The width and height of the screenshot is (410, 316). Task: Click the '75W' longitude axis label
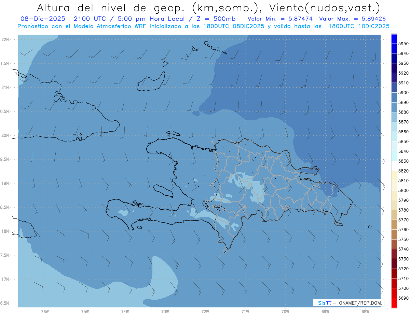click(85, 311)
